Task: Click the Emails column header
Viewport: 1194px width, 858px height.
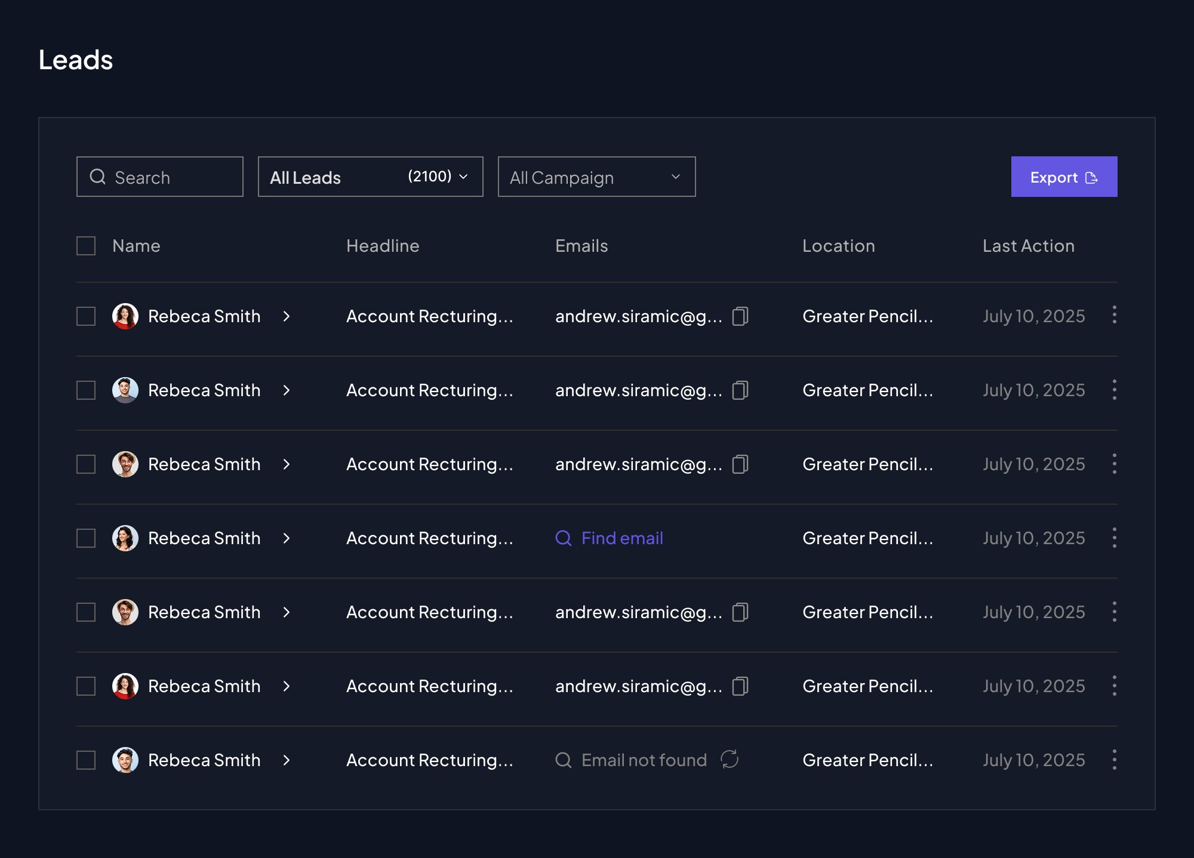Action: pyautogui.click(x=581, y=246)
